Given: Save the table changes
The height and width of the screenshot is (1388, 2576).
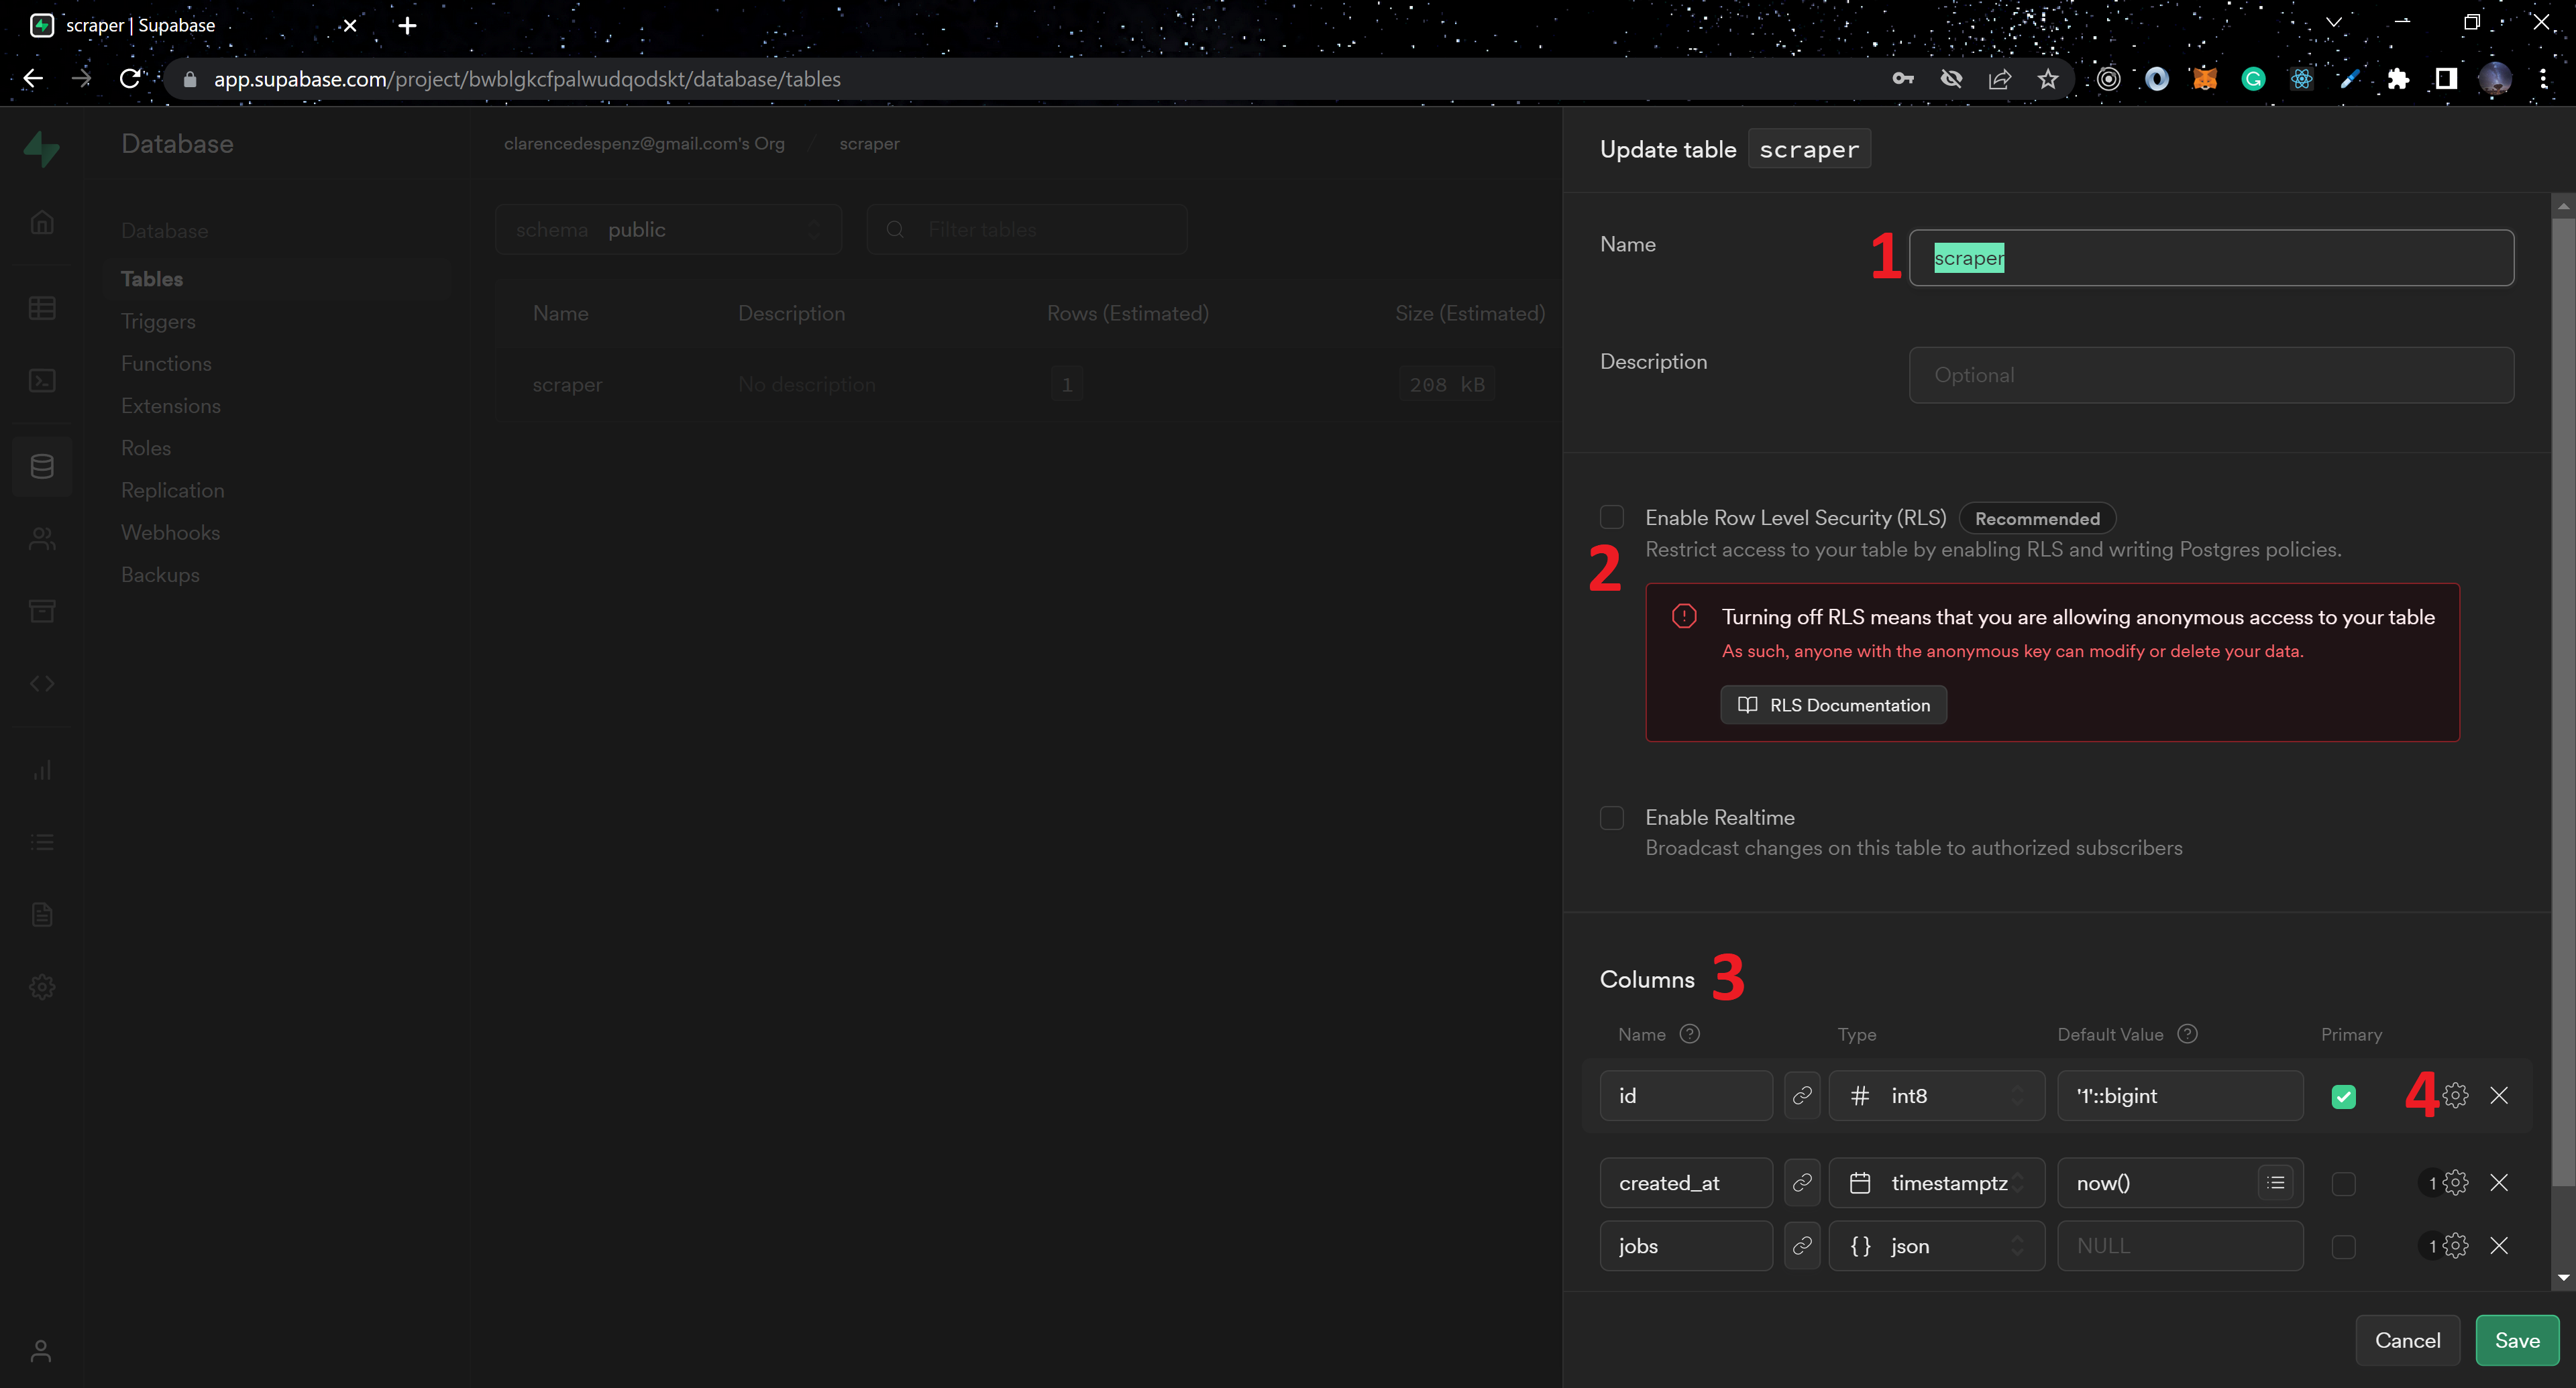Looking at the screenshot, I should (x=2517, y=1340).
